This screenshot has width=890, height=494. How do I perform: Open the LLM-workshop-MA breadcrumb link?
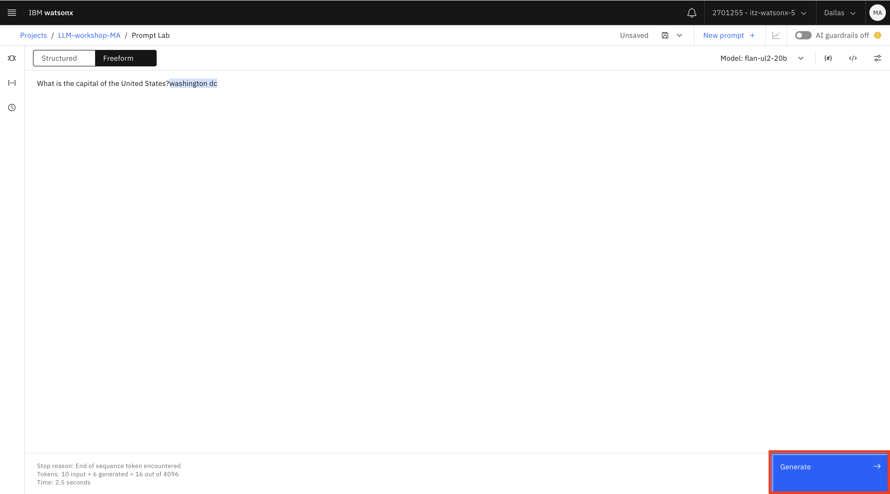pyautogui.click(x=89, y=35)
